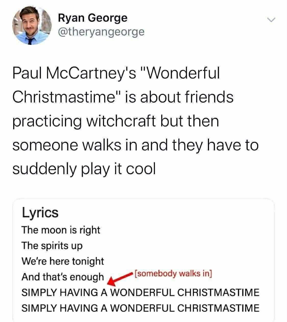Click the lyric "And that's enough"
This screenshot has width=287, height=322.
[x=63, y=277]
